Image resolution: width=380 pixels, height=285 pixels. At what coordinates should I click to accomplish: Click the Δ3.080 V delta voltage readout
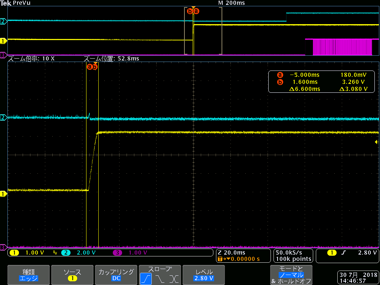click(x=353, y=89)
